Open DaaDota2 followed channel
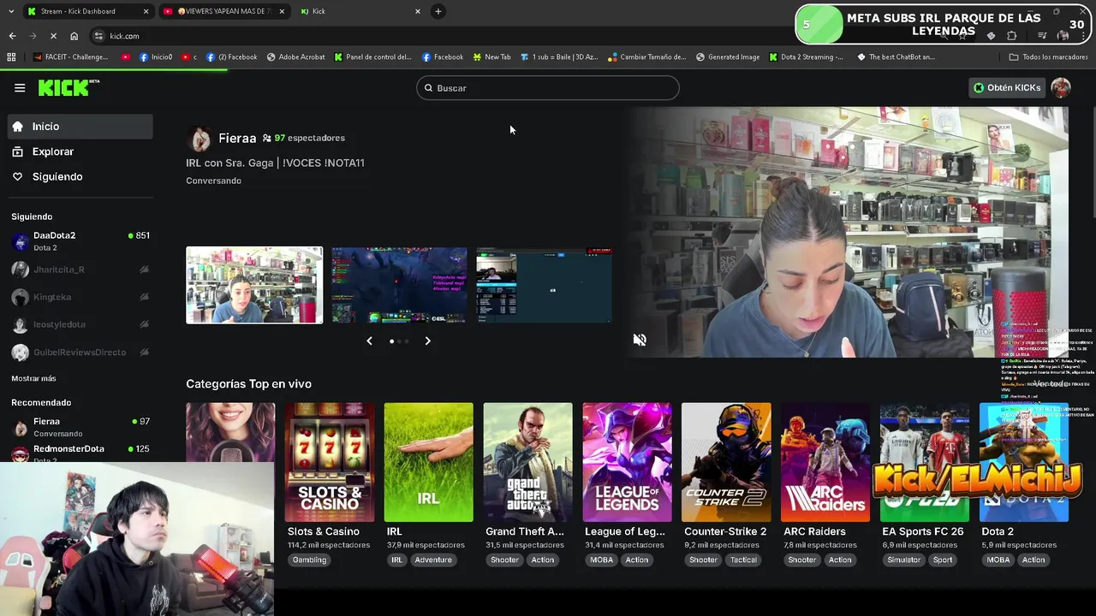The image size is (1096, 616). coord(80,241)
